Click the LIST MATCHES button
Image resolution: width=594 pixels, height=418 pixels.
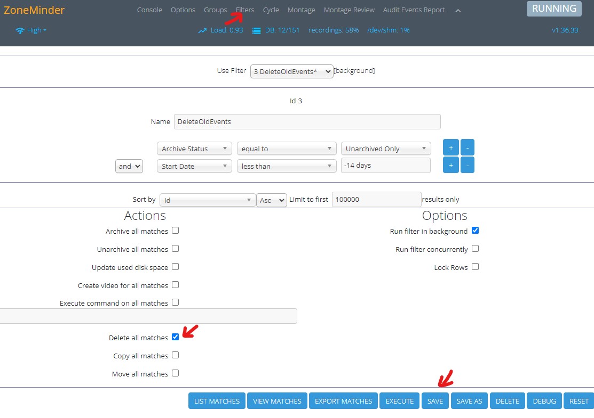(217, 401)
